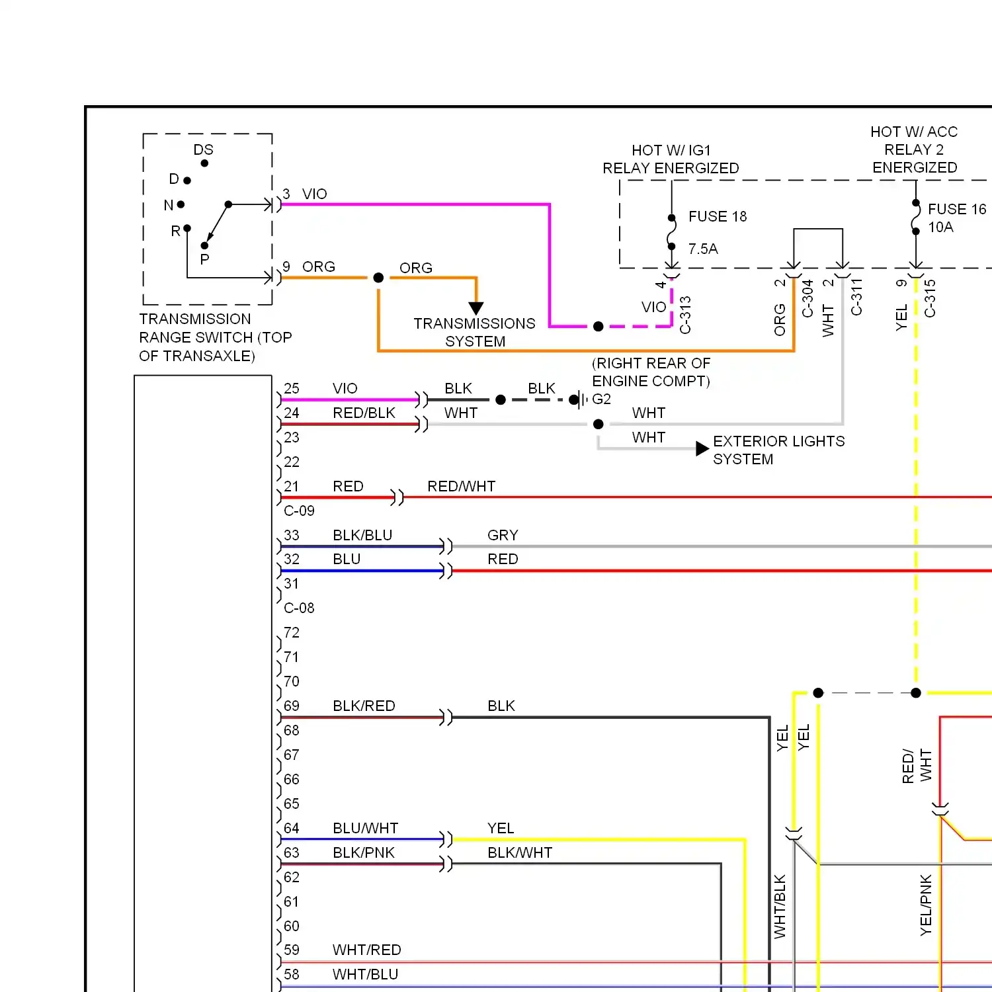Select the 'DS' gear position label

pyautogui.click(x=203, y=150)
